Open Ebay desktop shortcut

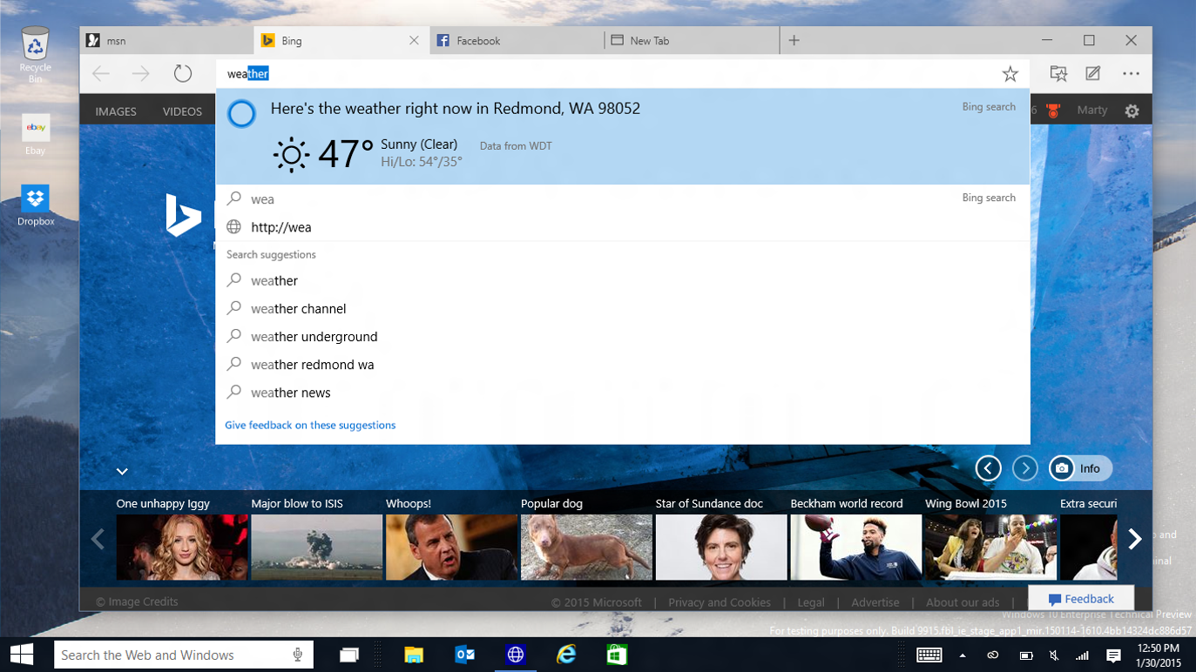[36, 135]
